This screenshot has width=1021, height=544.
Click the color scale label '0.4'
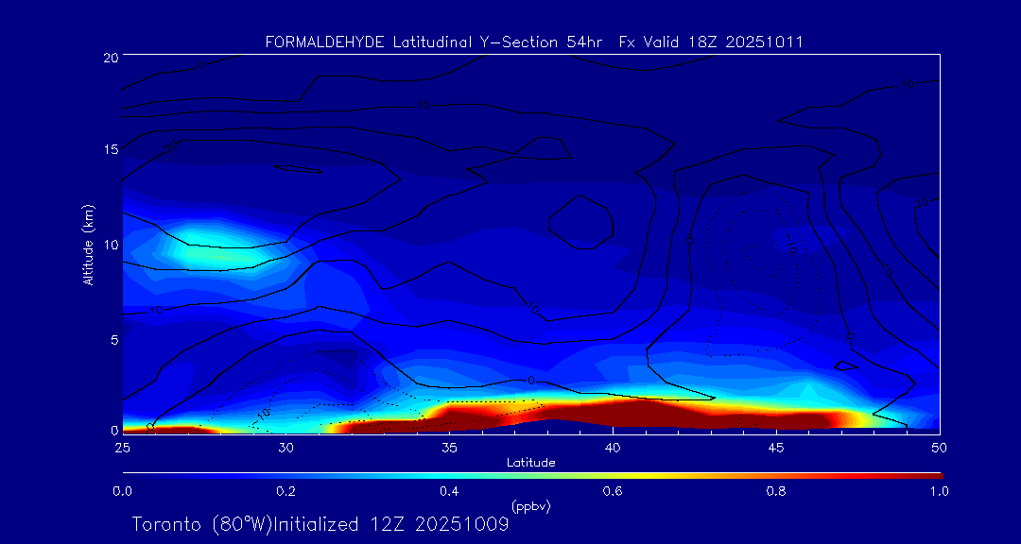tap(449, 491)
